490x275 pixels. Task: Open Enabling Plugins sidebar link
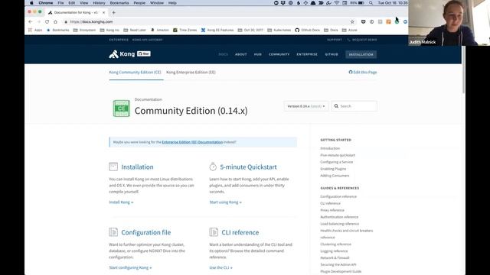tap(333, 169)
